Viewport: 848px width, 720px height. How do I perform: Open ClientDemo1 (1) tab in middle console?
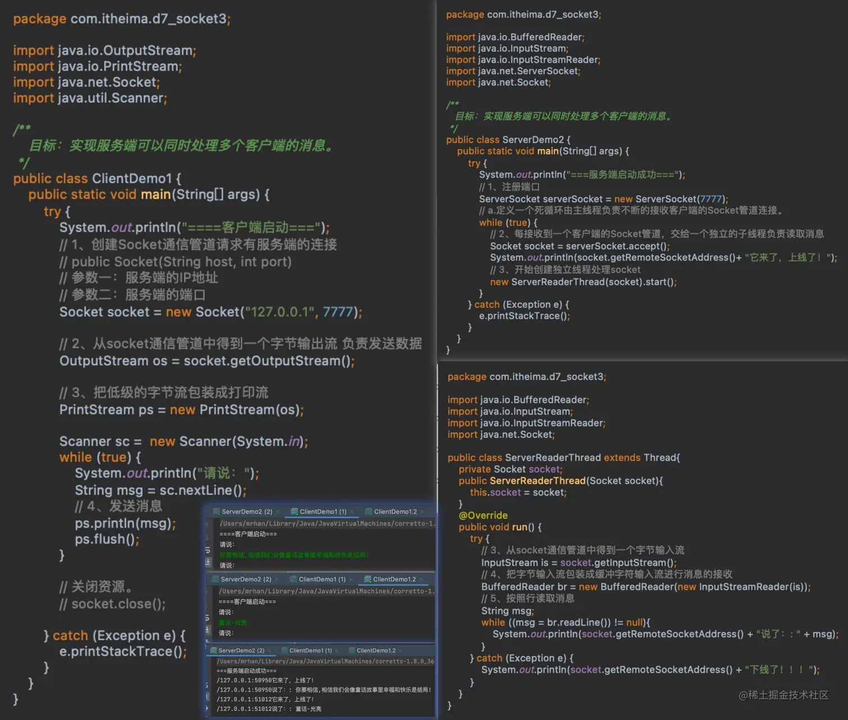pyautogui.click(x=322, y=579)
